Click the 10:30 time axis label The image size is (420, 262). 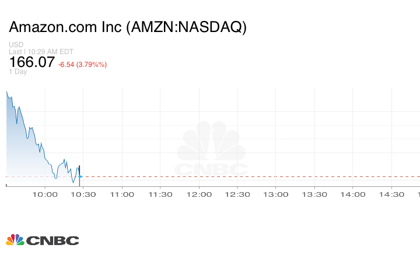point(85,194)
